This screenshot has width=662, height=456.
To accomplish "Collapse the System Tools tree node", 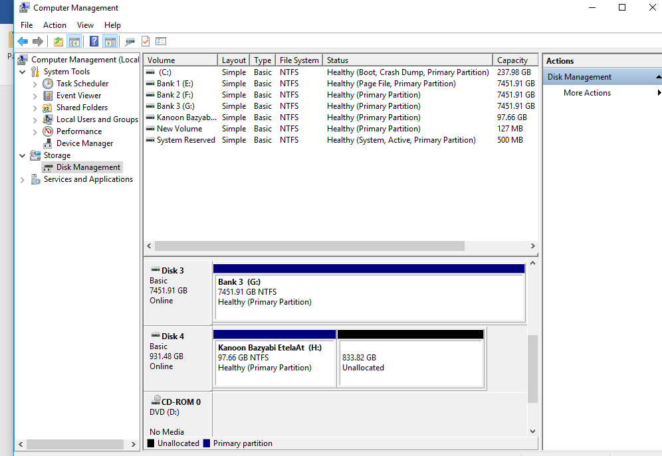I will (x=23, y=72).
